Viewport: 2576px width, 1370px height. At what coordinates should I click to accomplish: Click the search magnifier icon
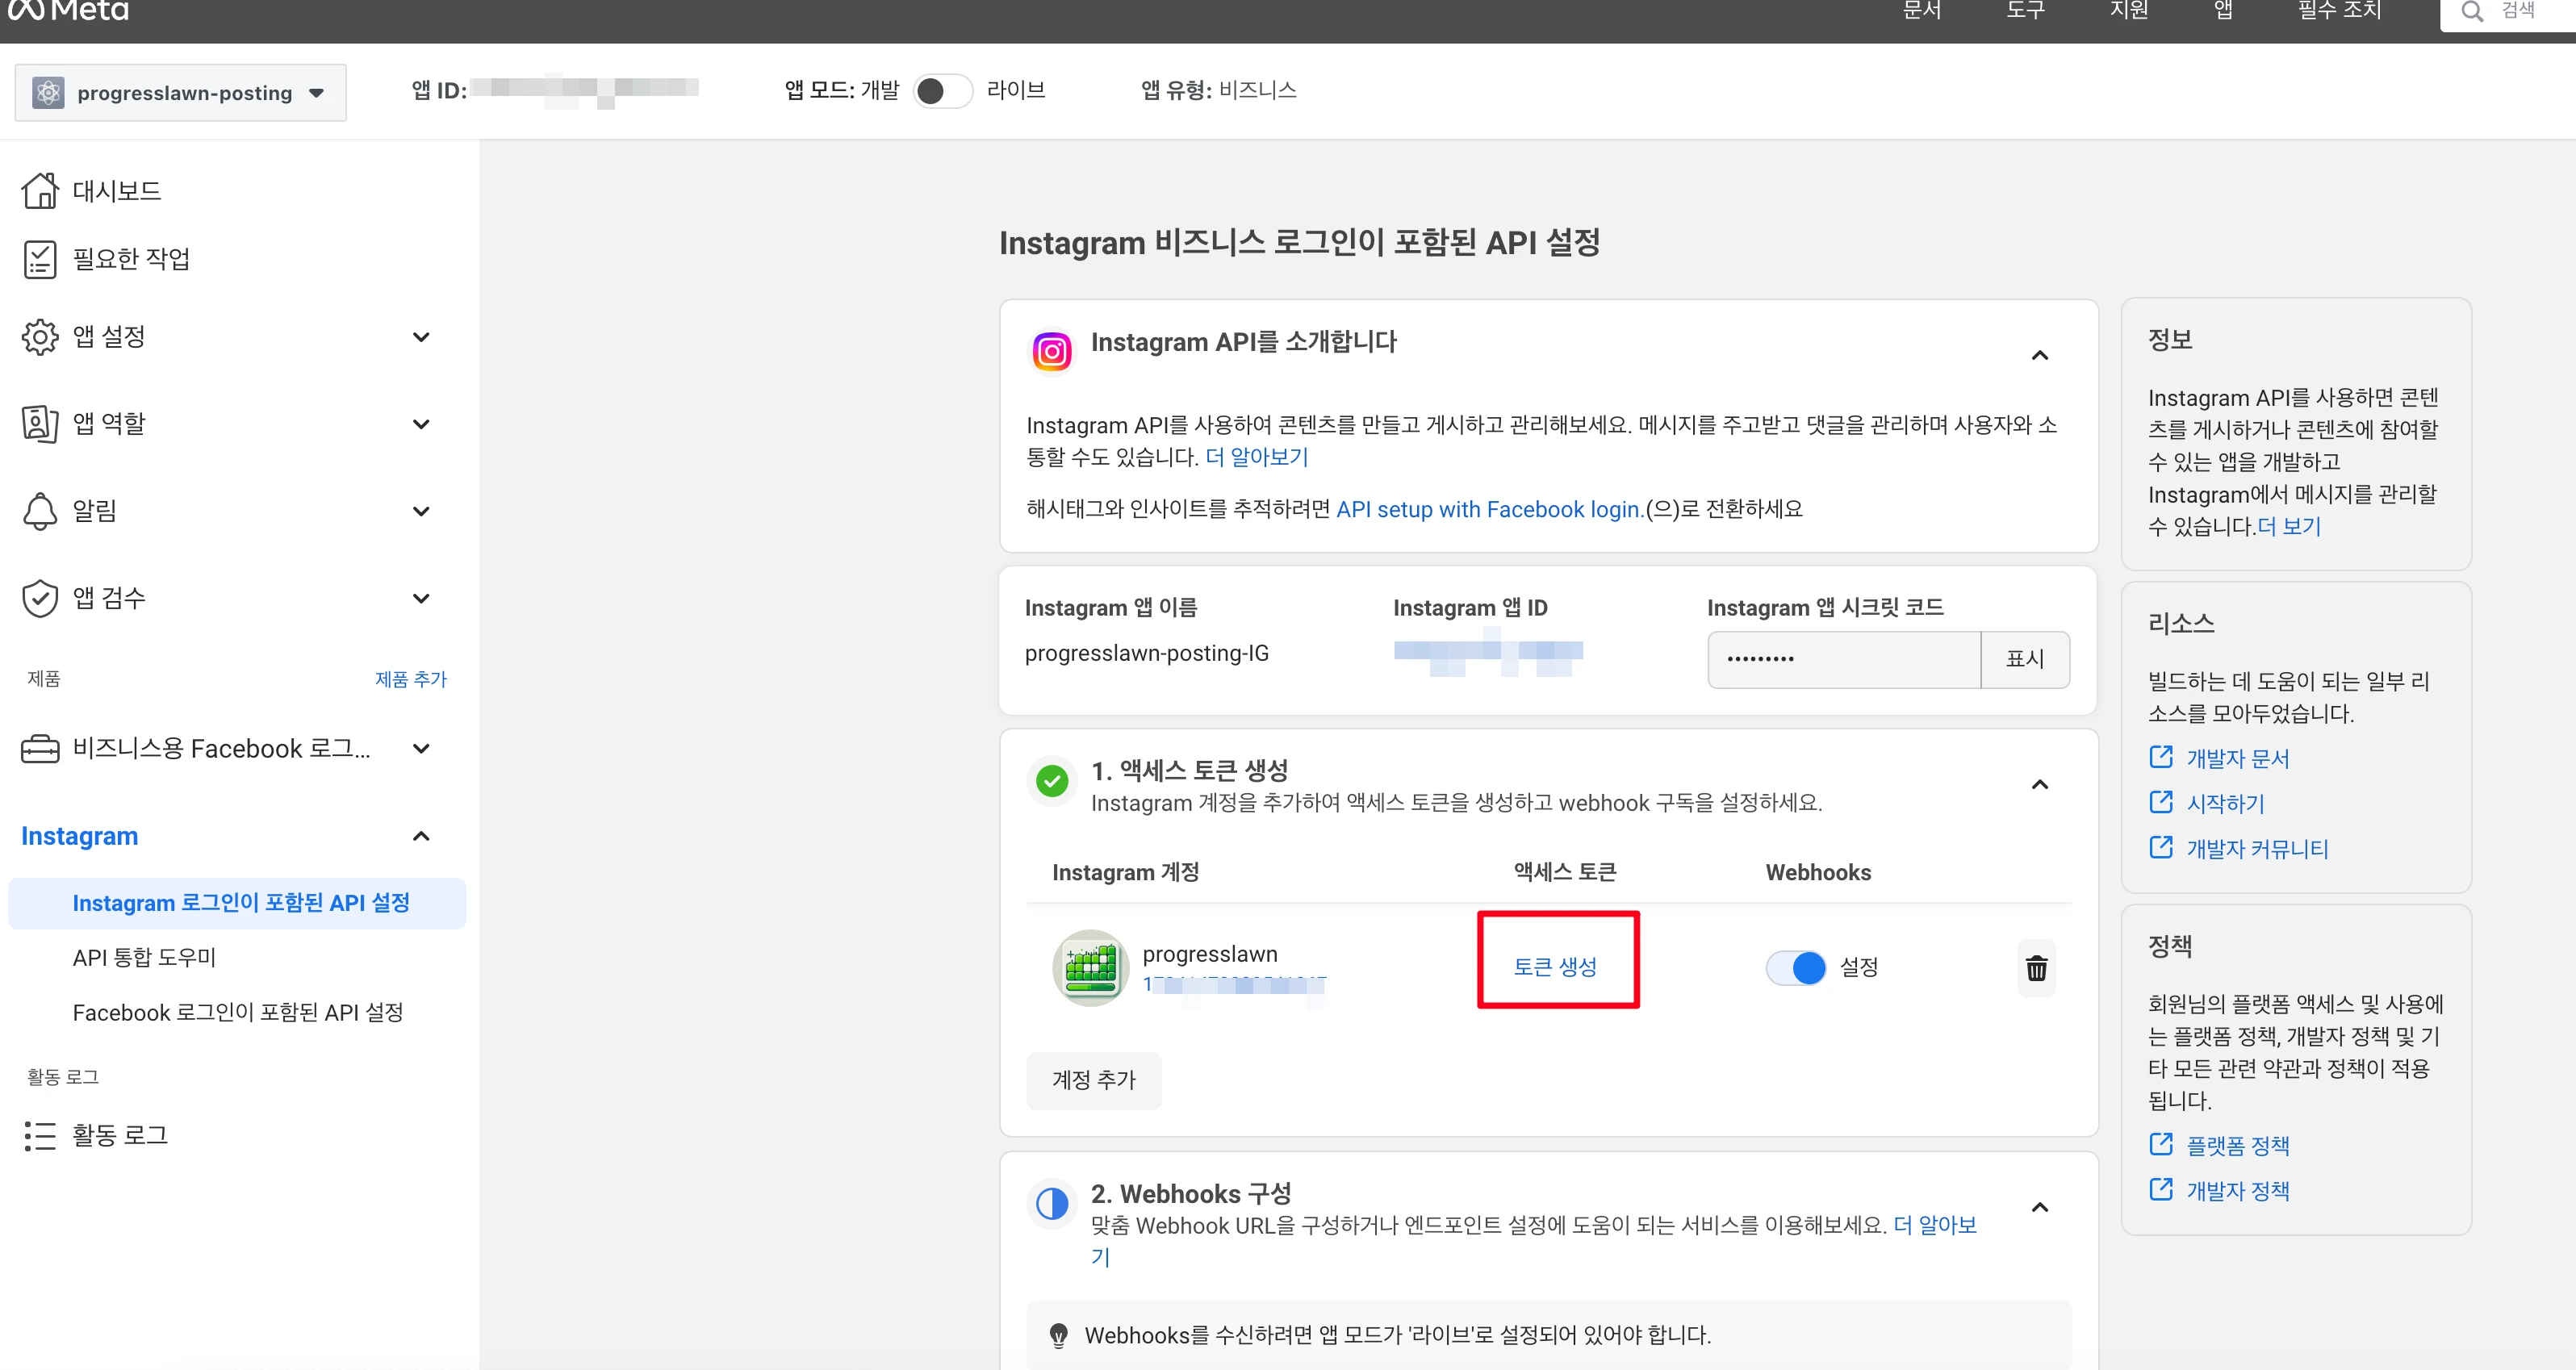tap(2472, 12)
